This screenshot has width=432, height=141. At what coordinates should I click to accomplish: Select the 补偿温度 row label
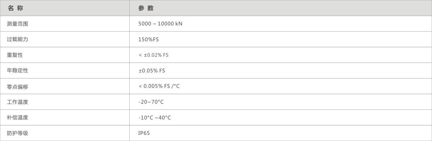click(x=17, y=118)
